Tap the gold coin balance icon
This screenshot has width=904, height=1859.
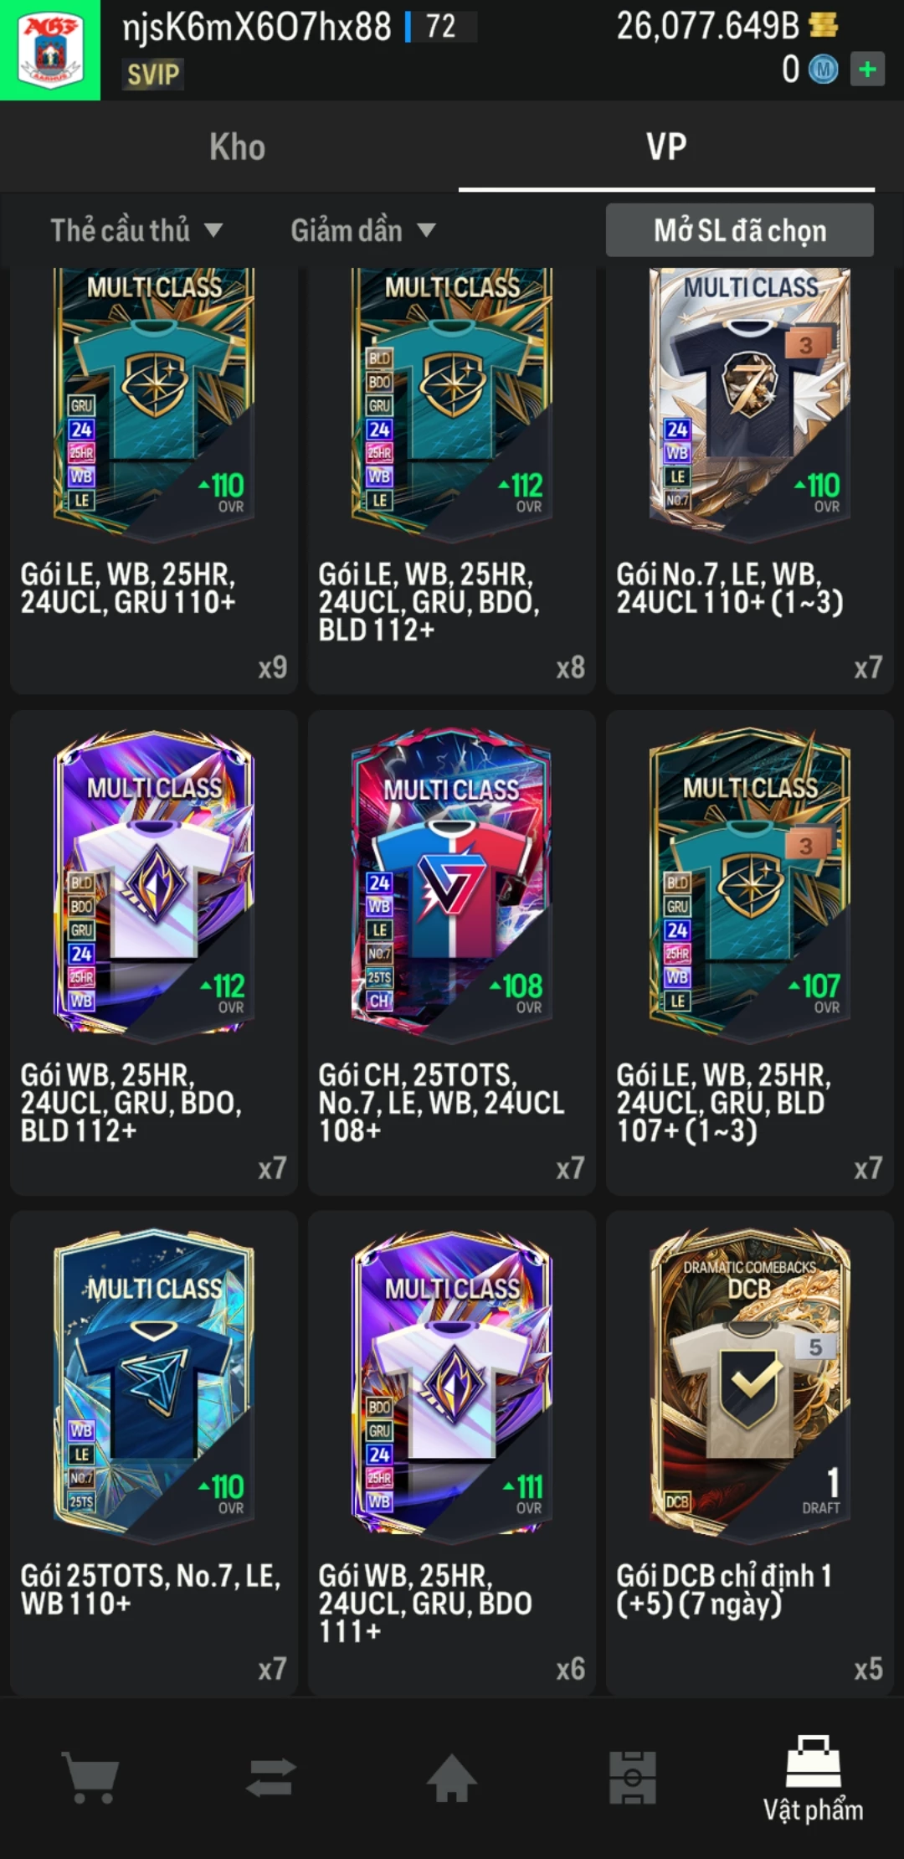pos(823,25)
